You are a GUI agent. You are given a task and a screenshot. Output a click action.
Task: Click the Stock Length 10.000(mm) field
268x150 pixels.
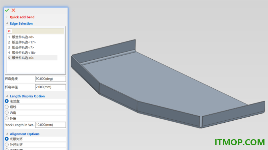pyautogui.click(x=50, y=125)
